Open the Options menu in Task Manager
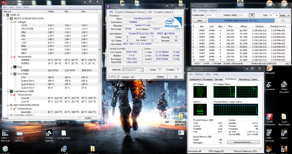This screenshot has width=292, height=154. pos(199,74)
